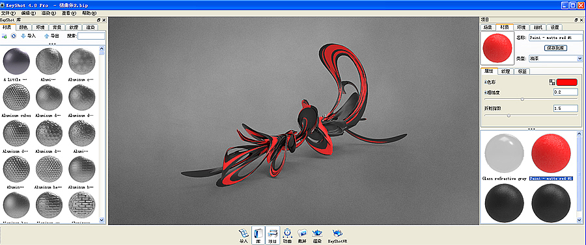Select the 属性 properties sub-tab
This screenshot has height=245, width=586.
(x=489, y=71)
